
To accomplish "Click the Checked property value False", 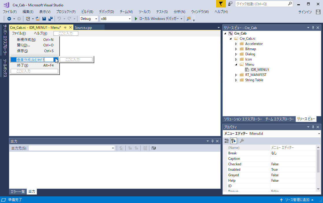I will click(x=293, y=164).
